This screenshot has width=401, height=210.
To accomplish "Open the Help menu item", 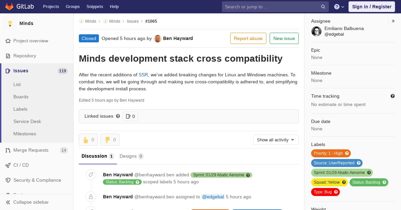I will coord(114,7).
